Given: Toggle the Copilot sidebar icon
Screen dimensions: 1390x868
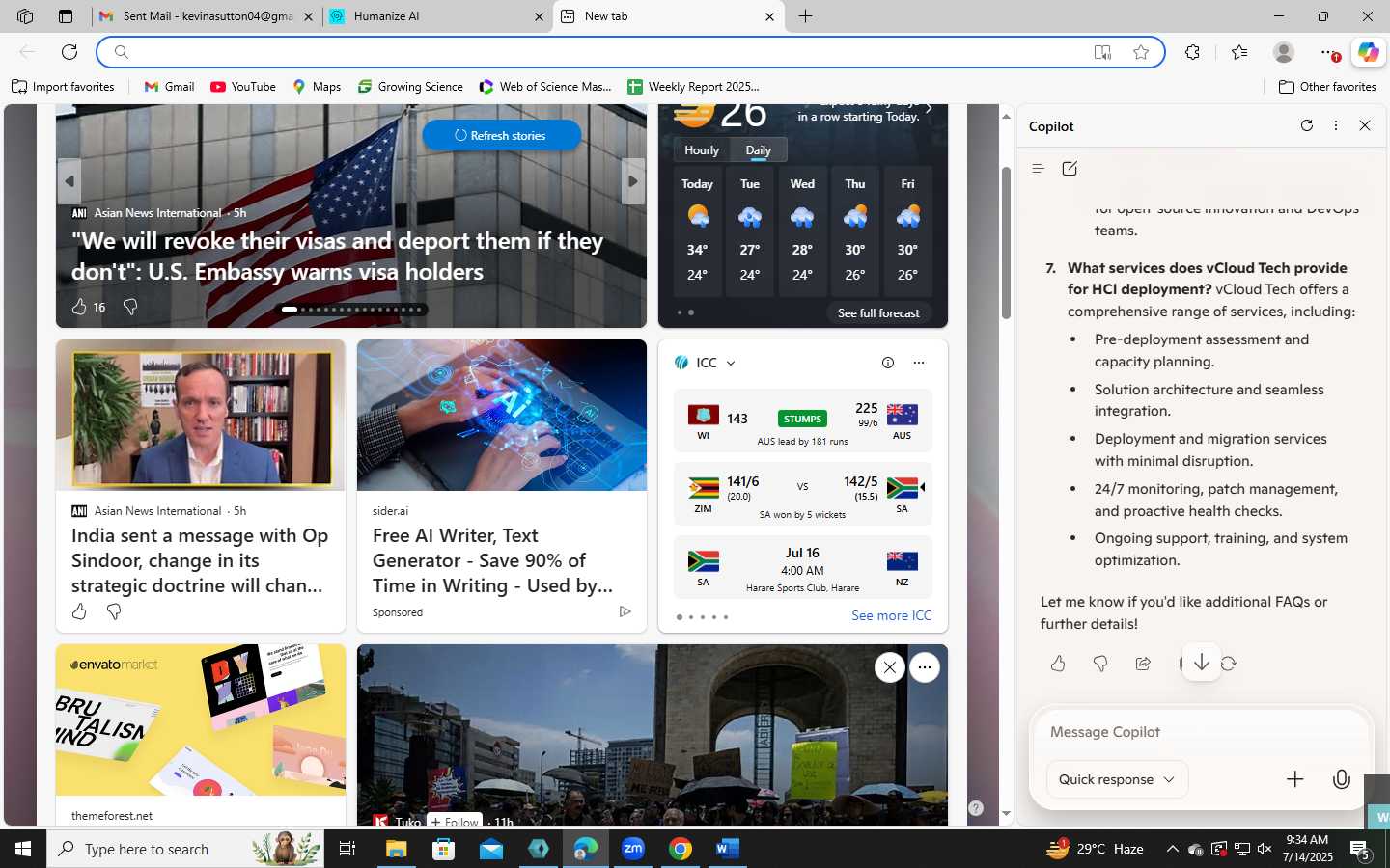Looking at the screenshot, I should coord(1368,52).
